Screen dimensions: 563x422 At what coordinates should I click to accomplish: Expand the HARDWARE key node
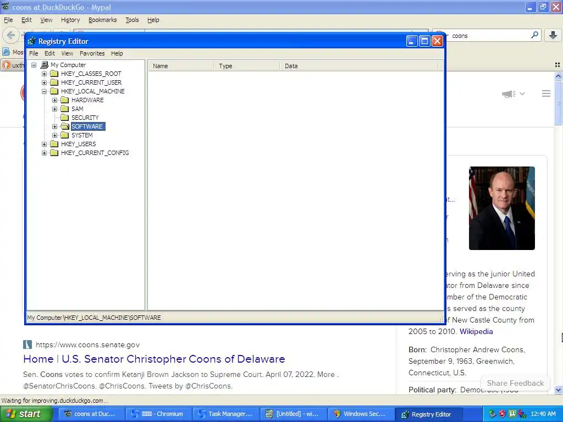point(54,100)
